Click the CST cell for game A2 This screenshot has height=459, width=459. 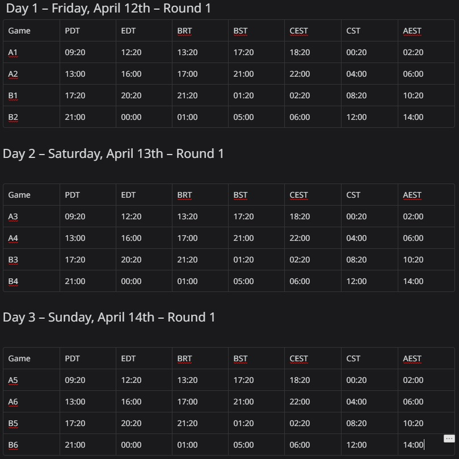[x=369, y=74]
